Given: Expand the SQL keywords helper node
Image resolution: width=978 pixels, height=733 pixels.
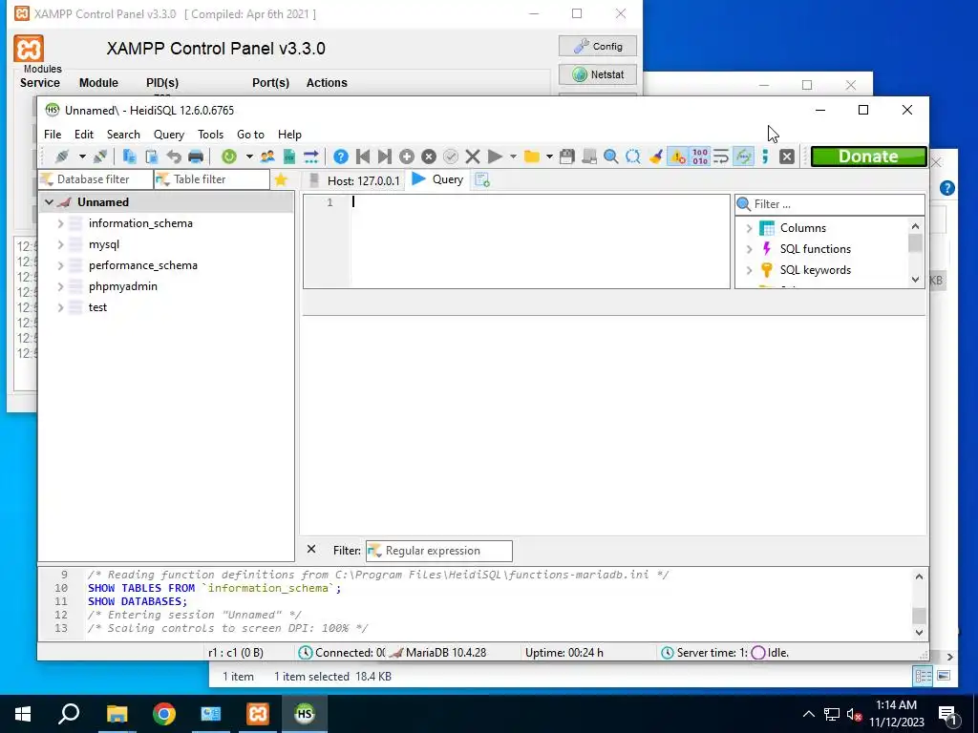Looking at the screenshot, I should tap(749, 270).
